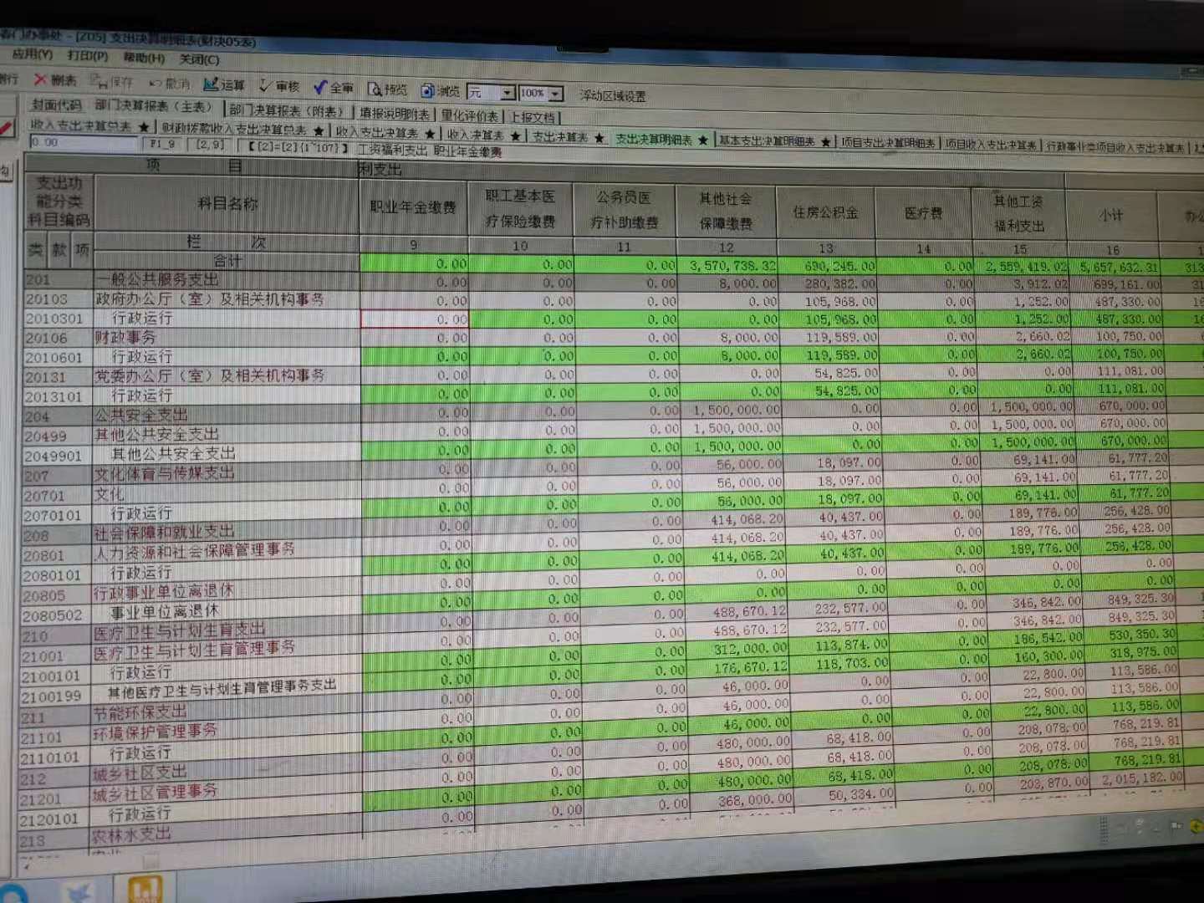This screenshot has width=1204, height=903.
Task: Click the 关闭(C) menu item
Action: pyautogui.click(x=199, y=59)
